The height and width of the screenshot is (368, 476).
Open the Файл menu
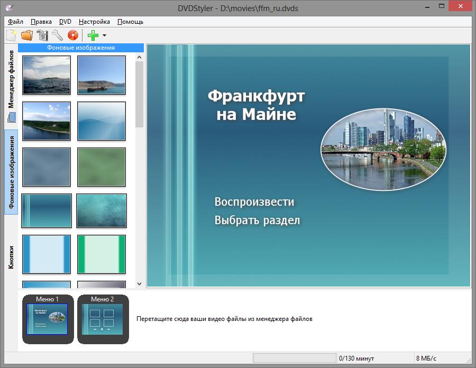point(15,22)
